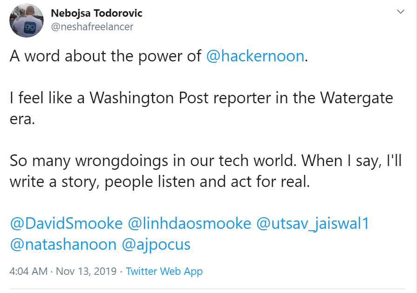
Task: Click the 'go' logo on the avatar shirt
Action: pyautogui.click(x=30, y=27)
